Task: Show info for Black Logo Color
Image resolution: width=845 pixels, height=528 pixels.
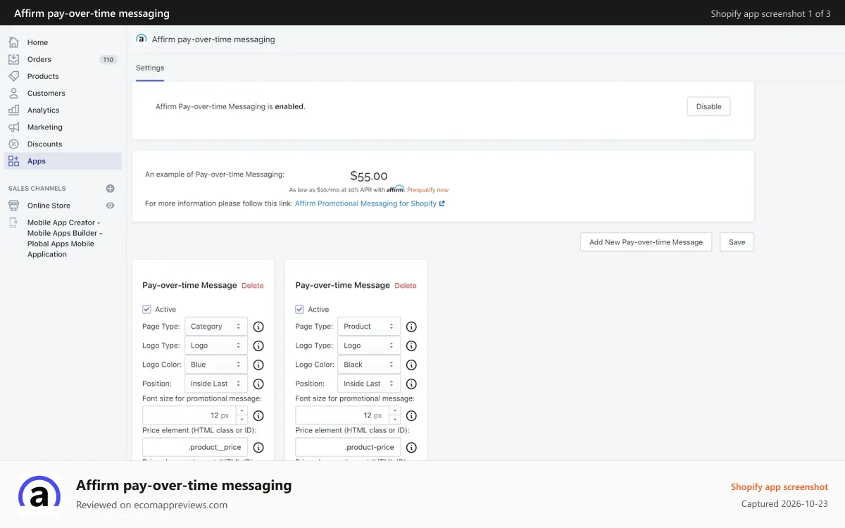Action: tap(411, 365)
